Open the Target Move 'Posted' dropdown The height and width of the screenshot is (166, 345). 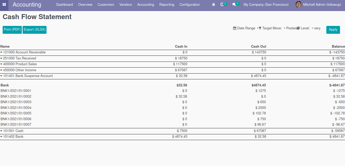pos(290,28)
